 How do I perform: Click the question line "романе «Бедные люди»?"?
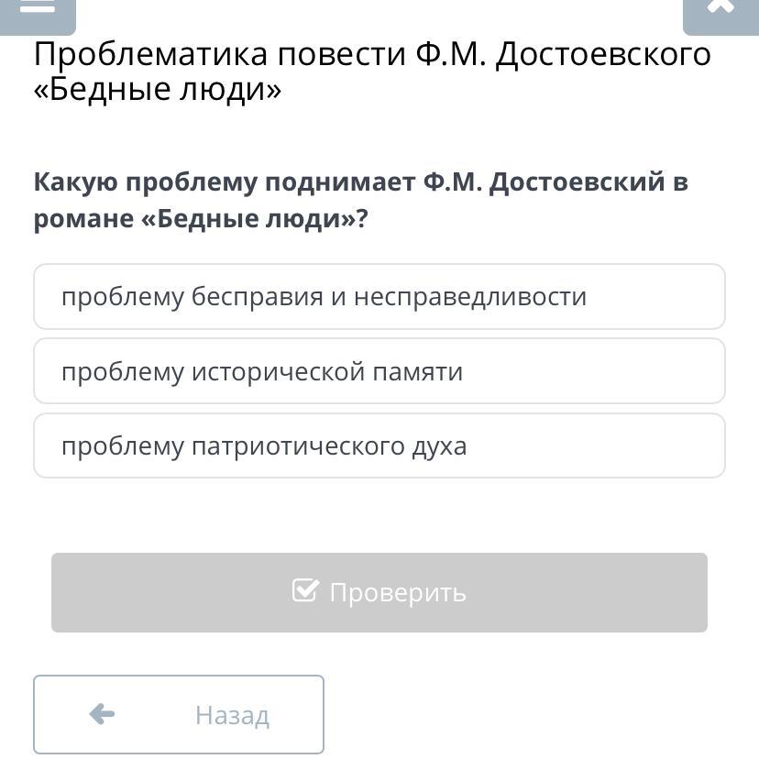pyautogui.click(x=201, y=220)
